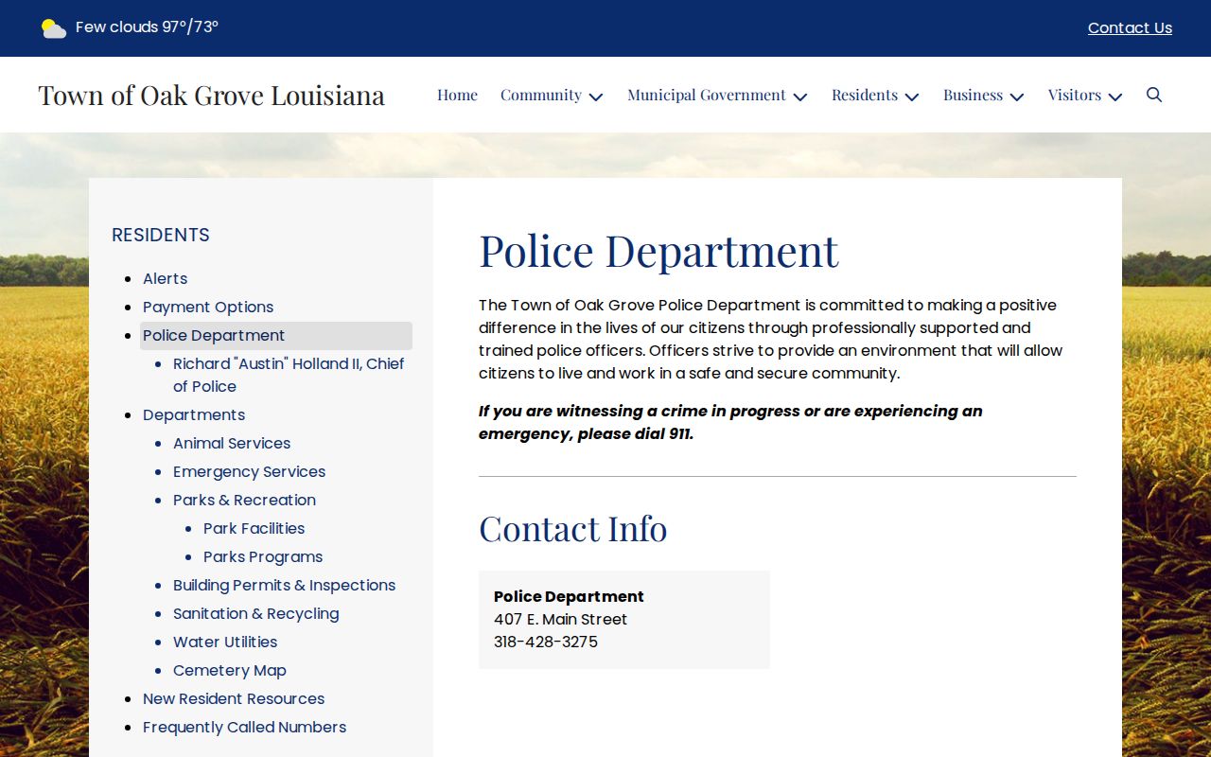Click the Few clouds 97°/73° weather text
This screenshot has height=757, width=1211.
tap(148, 27)
